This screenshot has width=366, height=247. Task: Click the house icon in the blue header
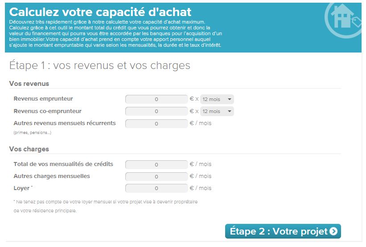pos(343,17)
